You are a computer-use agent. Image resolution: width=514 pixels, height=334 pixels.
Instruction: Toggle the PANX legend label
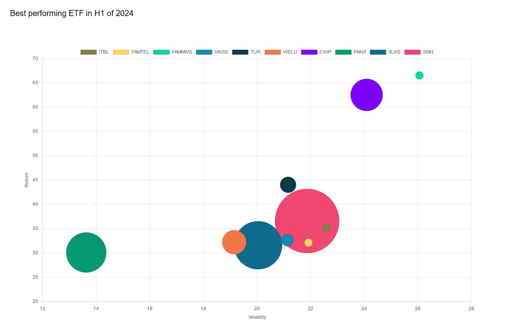pos(360,52)
